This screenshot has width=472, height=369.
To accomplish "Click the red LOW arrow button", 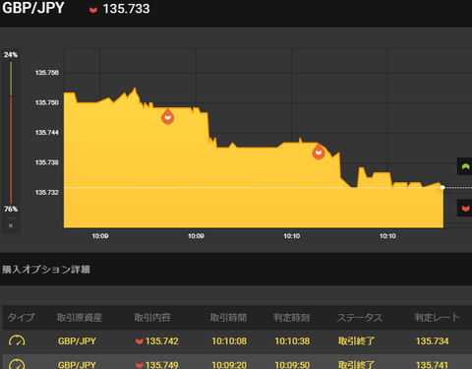I will [x=465, y=208].
